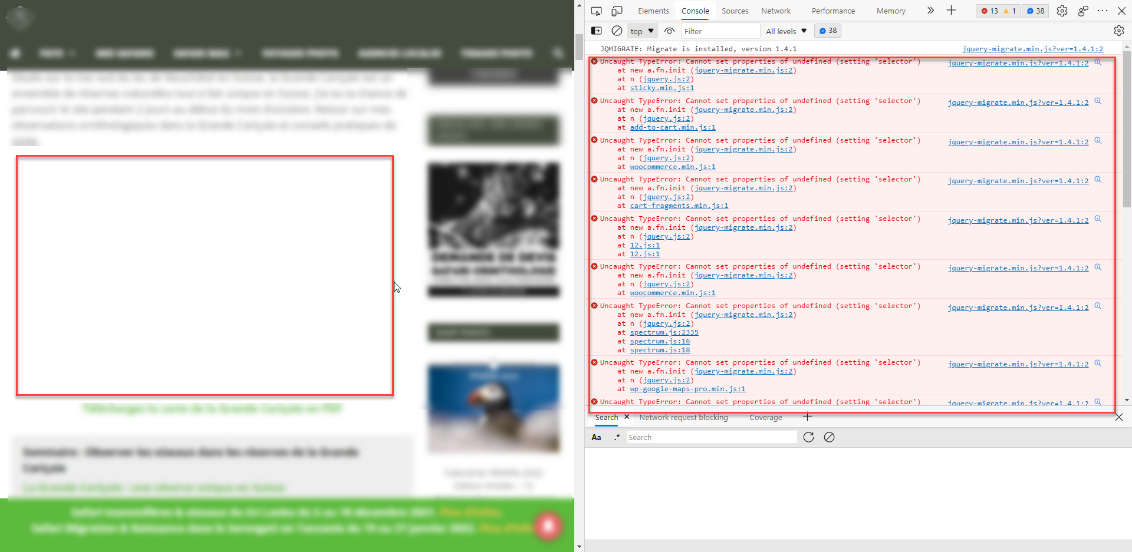Screen dimensions: 1132x552
Task: Enable regular expression search
Action: [617, 437]
